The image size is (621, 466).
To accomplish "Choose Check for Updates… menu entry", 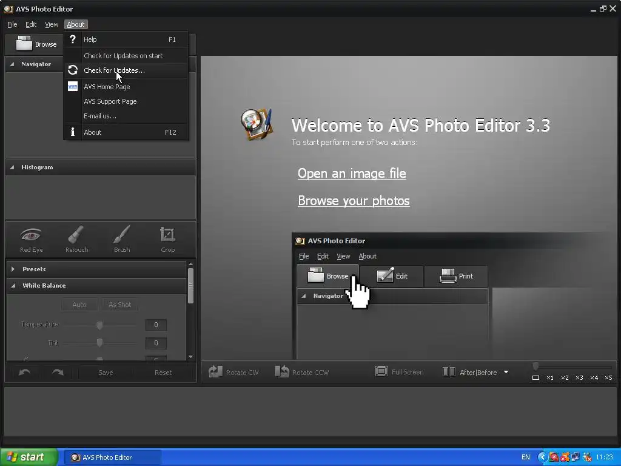I will tap(126, 70).
